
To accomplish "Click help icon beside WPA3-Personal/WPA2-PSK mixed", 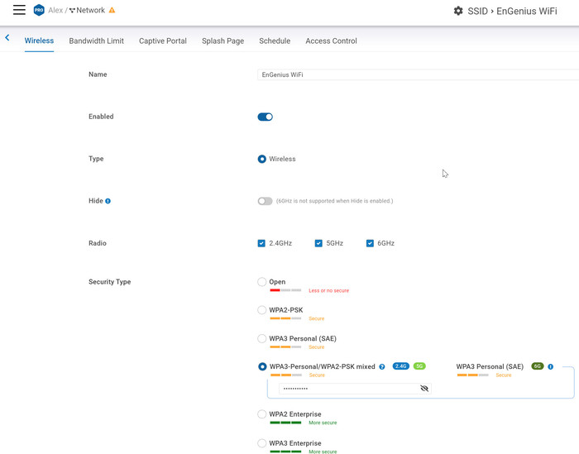I will click(382, 366).
